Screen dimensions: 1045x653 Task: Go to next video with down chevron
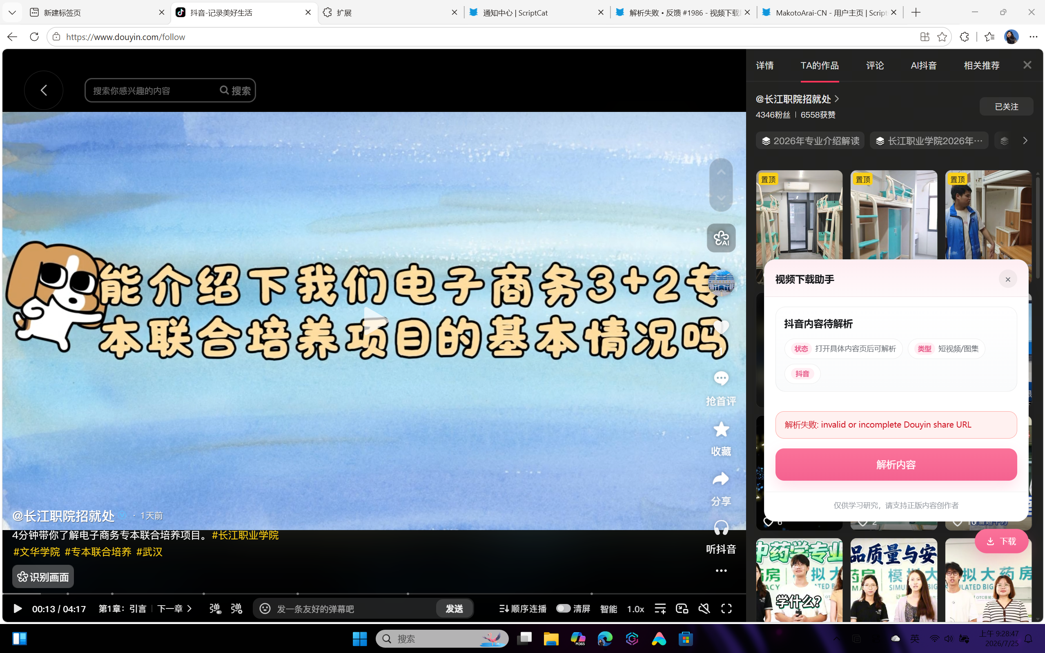(x=721, y=198)
